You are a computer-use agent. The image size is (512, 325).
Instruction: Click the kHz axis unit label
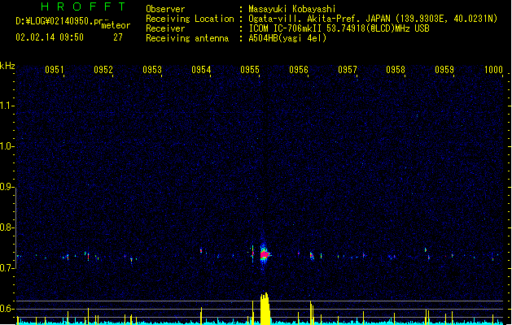tap(7, 66)
